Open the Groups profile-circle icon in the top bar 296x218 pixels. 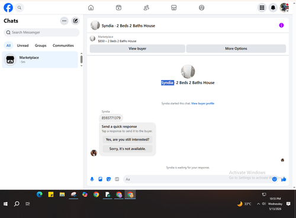coord(201,8)
